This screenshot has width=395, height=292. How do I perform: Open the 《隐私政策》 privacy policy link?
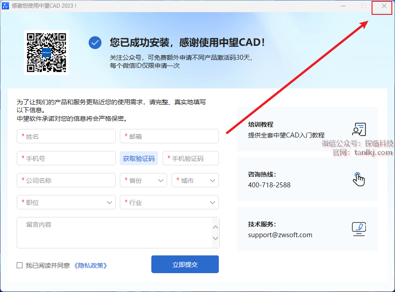tap(91, 265)
